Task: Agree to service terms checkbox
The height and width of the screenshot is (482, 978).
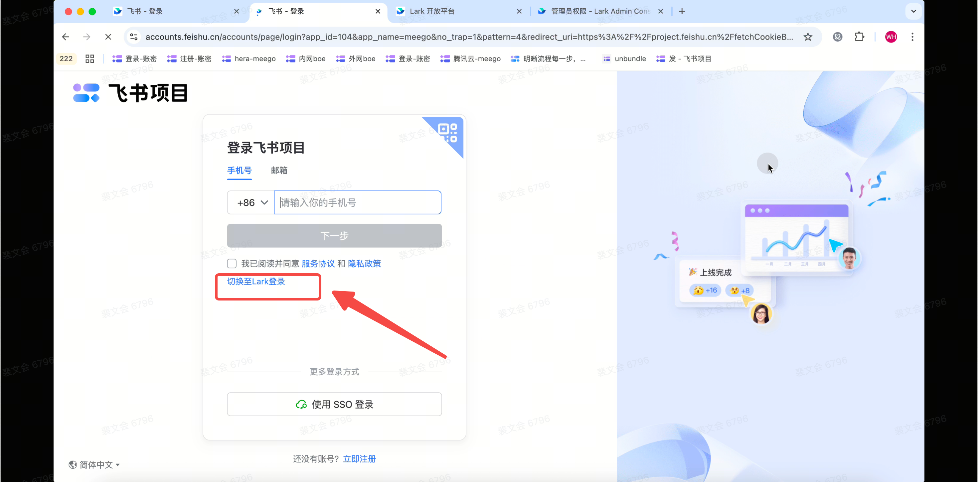Action: point(232,263)
